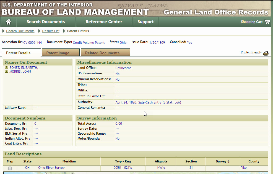This screenshot has width=273, height=174.
Task: Open the Support menu
Action: tap(145, 22)
